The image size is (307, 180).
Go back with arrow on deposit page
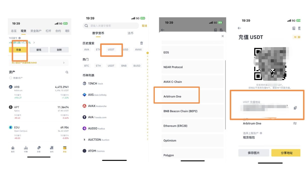coord(239,28)
